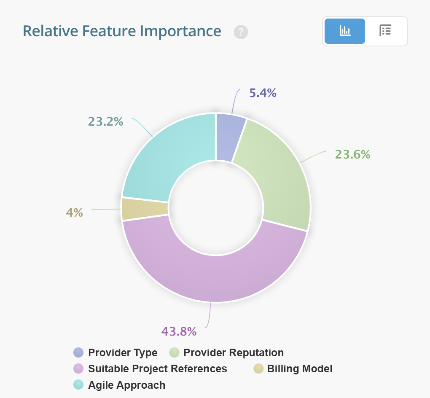This screenshot has height=398, width=430.
Task: Switch to the list table view icon
Action: (x=385, y=31)
